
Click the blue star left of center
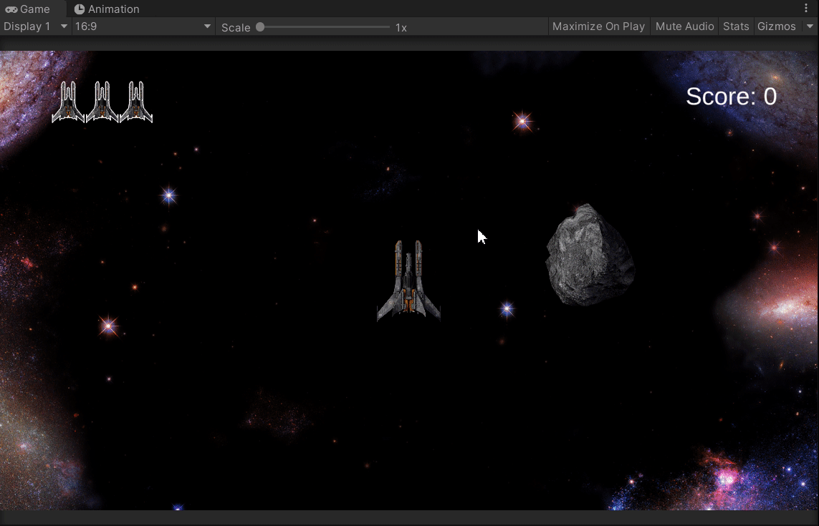tap(168, 195)
